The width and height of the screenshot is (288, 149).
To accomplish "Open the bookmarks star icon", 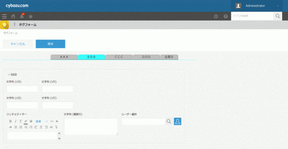I will (x=31, y=16).
